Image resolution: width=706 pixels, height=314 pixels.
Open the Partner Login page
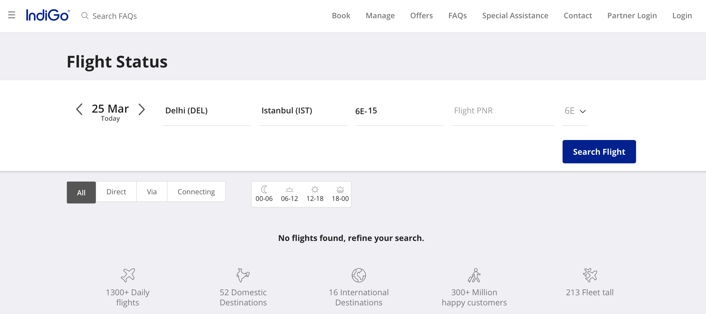(631, 16)
